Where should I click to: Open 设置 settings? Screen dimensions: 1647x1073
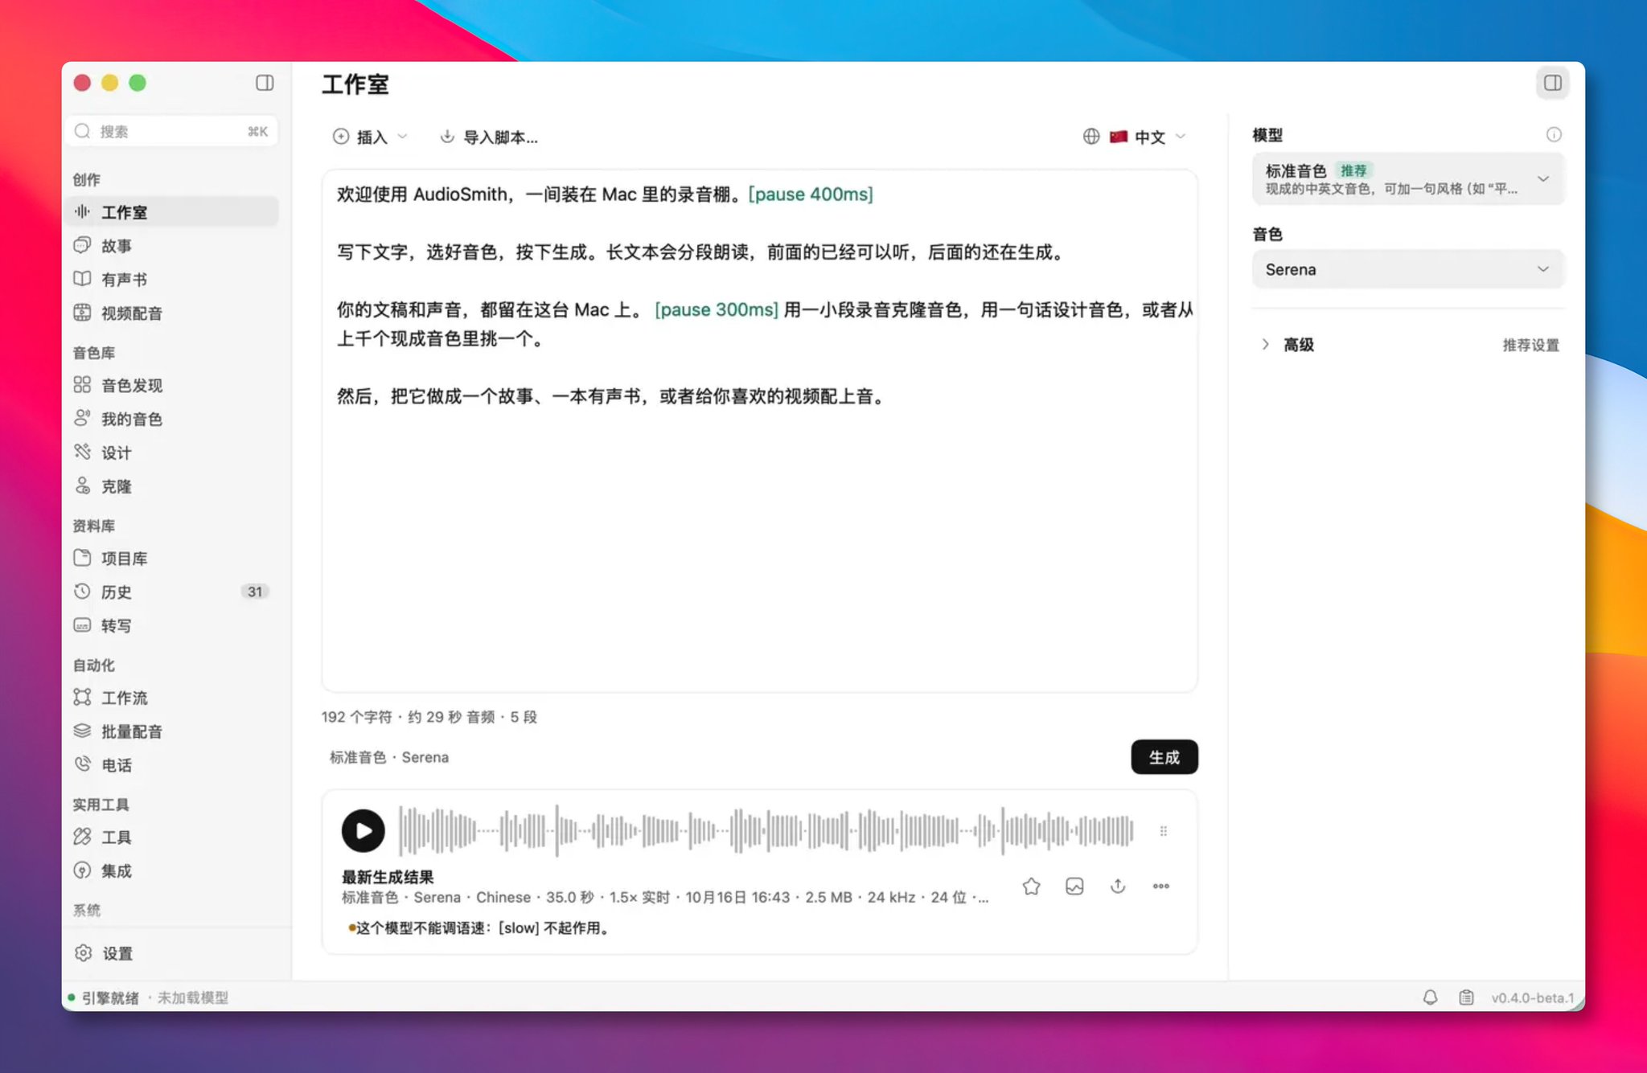click(x=174, y=954)
